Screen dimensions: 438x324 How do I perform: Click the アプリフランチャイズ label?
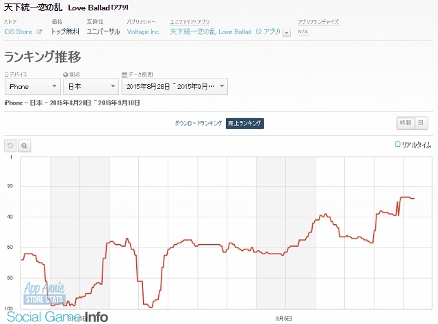tap(318, 22)
